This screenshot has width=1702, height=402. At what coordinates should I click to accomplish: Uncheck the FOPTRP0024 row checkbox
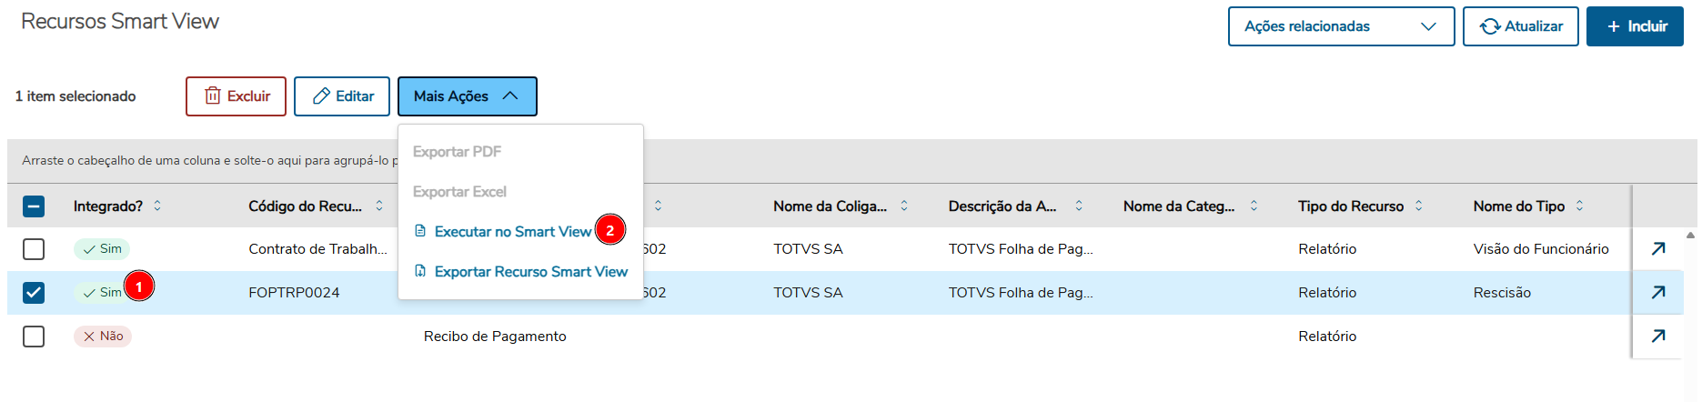click(34, 292)
